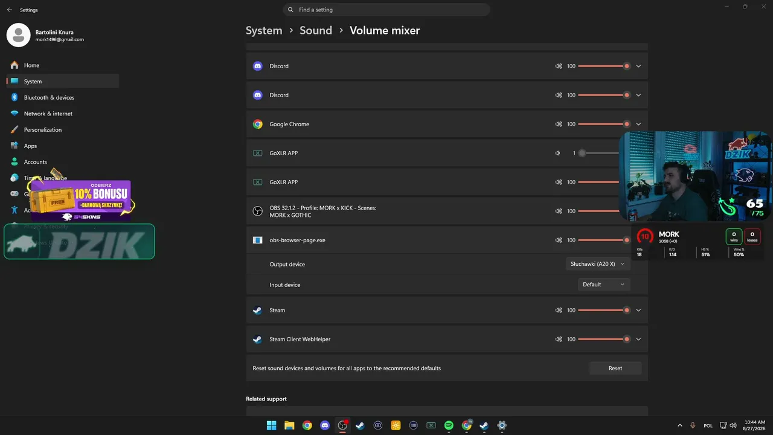Open Chrome taskbar icon with profile badge

pyautogui.click(x=466, y=425)
